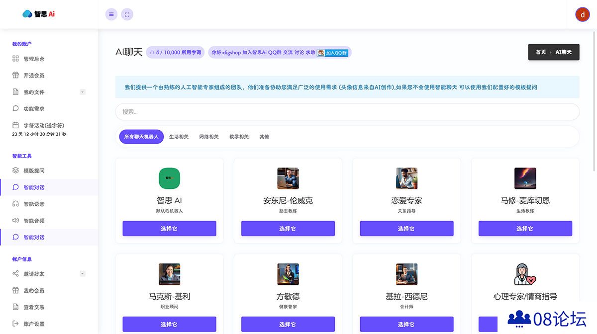Click the 10,000 所用字词 usage badge
Screen dimensions: 597x334
pos(175,52)
